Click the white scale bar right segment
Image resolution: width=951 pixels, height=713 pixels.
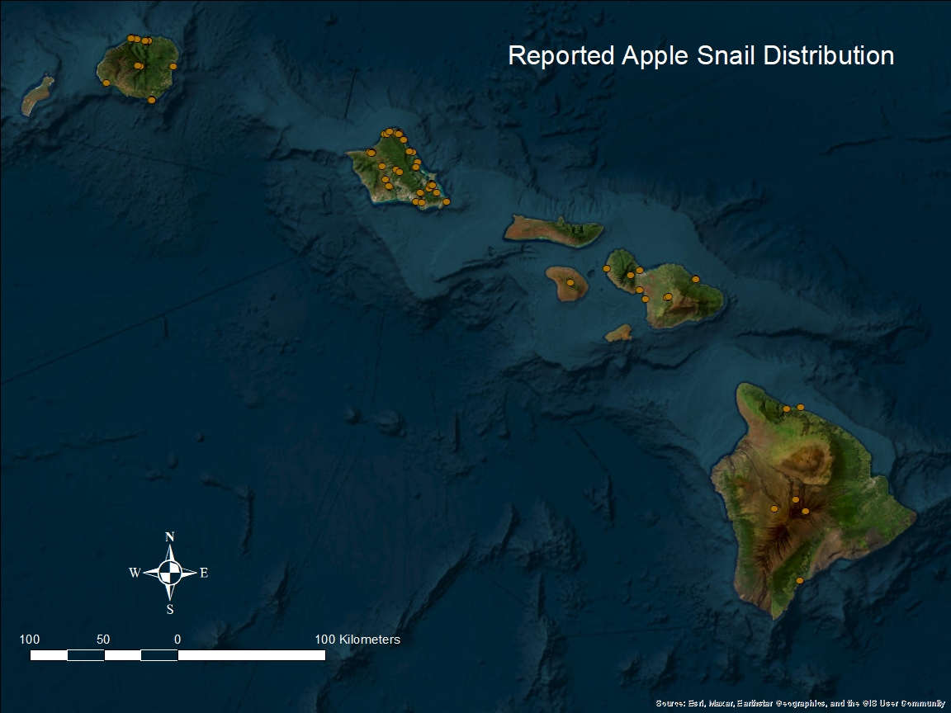(x=251, y=655)
